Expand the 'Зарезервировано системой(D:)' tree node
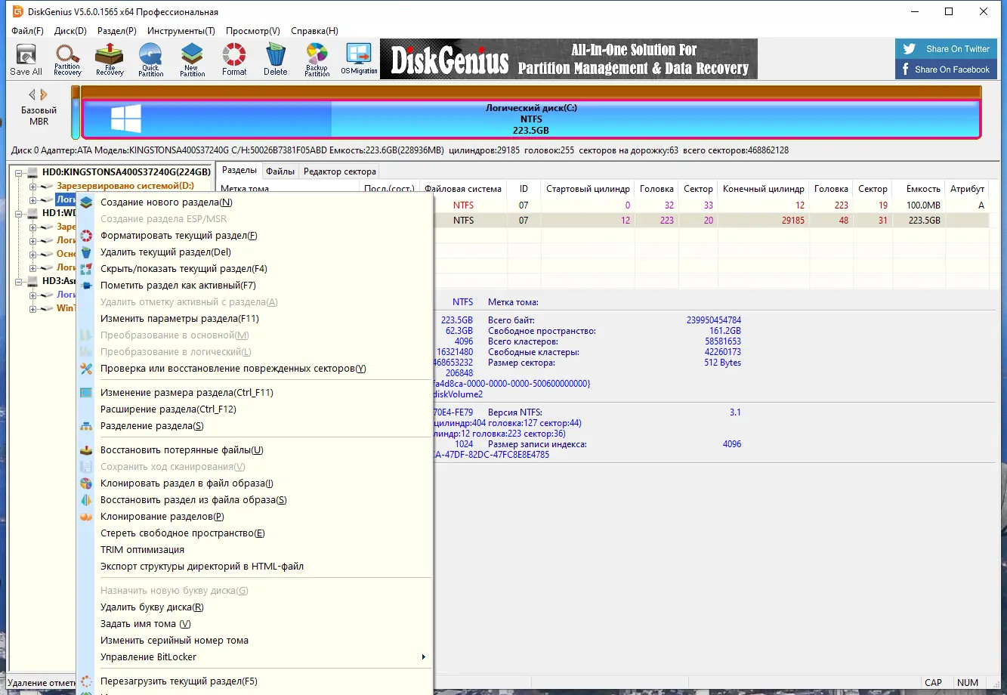Viewport: 1007px width, 695px height. coord(32,186)
